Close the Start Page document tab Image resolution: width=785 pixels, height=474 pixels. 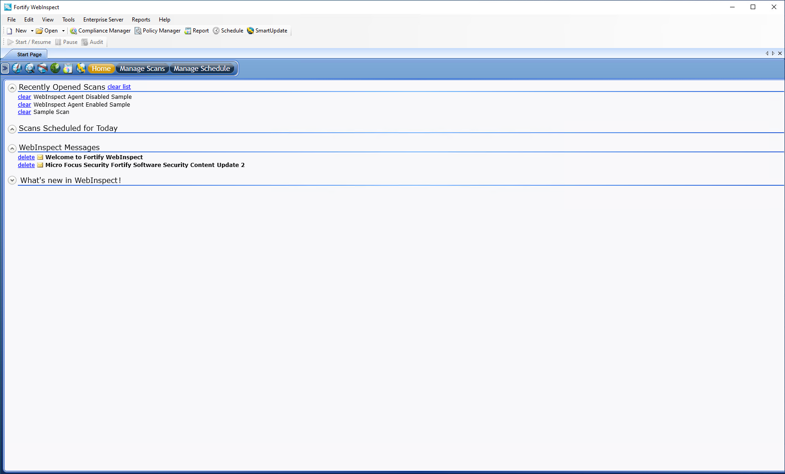780,54
